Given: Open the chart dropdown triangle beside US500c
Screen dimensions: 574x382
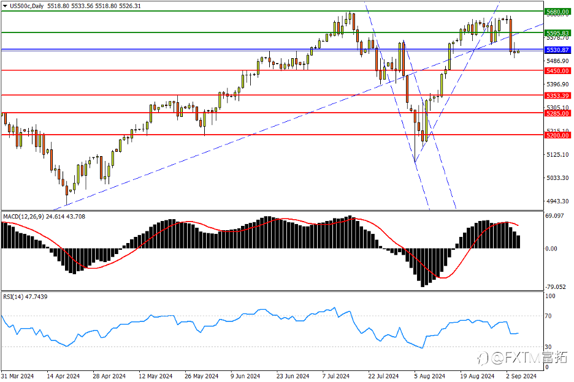Looking at the screenshot, I should click(5, 6).
